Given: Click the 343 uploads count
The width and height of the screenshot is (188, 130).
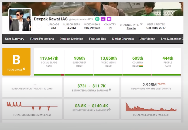Looking at the screenshot, I should (x=53, y=28).
